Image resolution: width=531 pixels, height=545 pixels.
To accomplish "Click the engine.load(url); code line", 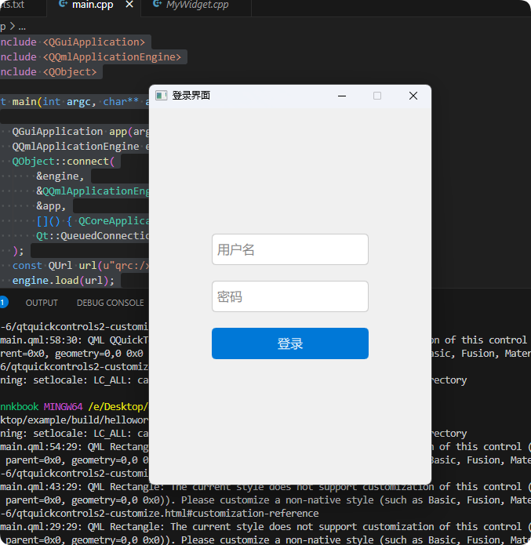I will 64,281.
